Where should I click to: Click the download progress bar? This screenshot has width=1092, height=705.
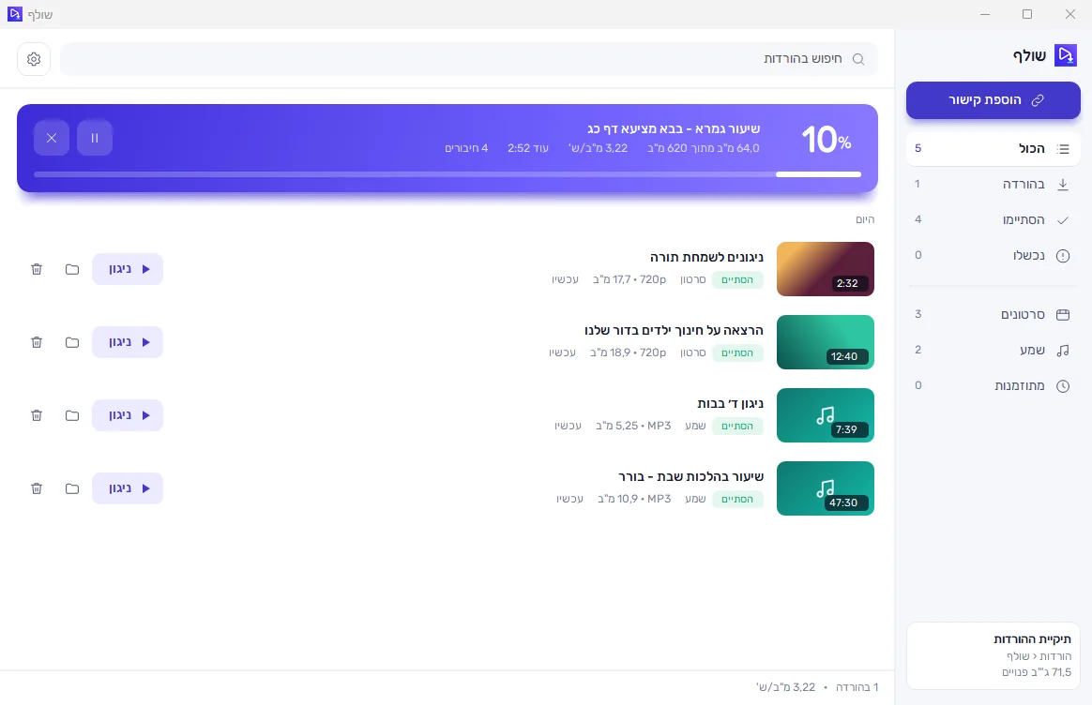[447, 174]
